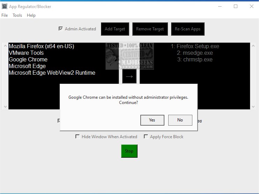Click the right-arrow transfer button between lists
Screen dimensions: 259x194
pos(129,76)
